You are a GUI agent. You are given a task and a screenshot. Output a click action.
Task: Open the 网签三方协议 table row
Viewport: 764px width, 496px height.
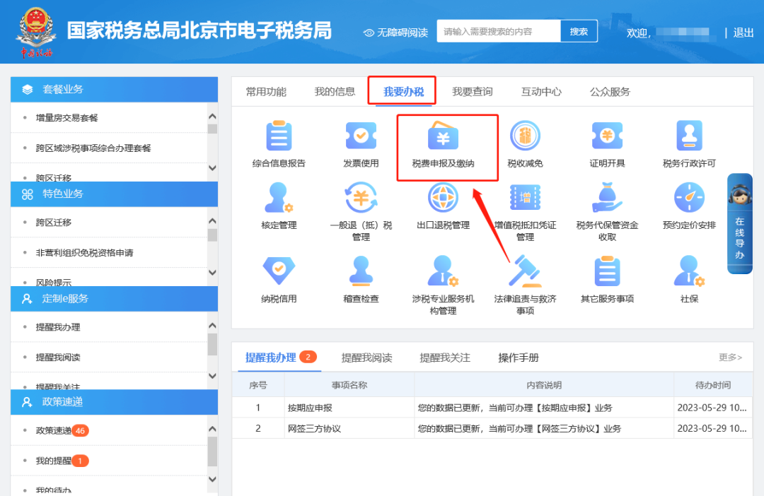(x=492, y=429)
